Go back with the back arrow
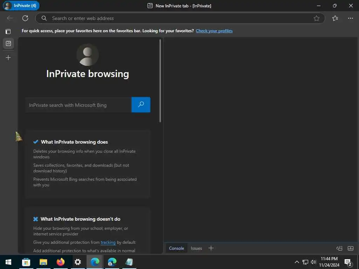The width and height of the screenshot is (359, 269). click(10, 18)
